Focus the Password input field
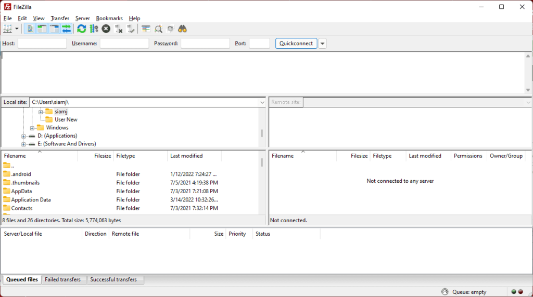 pos(205,44)
